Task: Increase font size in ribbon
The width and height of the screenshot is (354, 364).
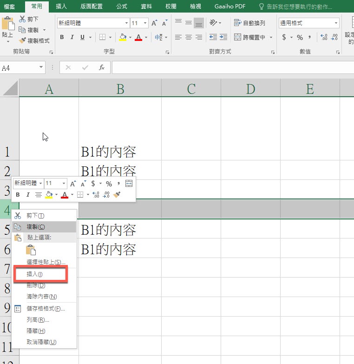Action: [155, 23]
